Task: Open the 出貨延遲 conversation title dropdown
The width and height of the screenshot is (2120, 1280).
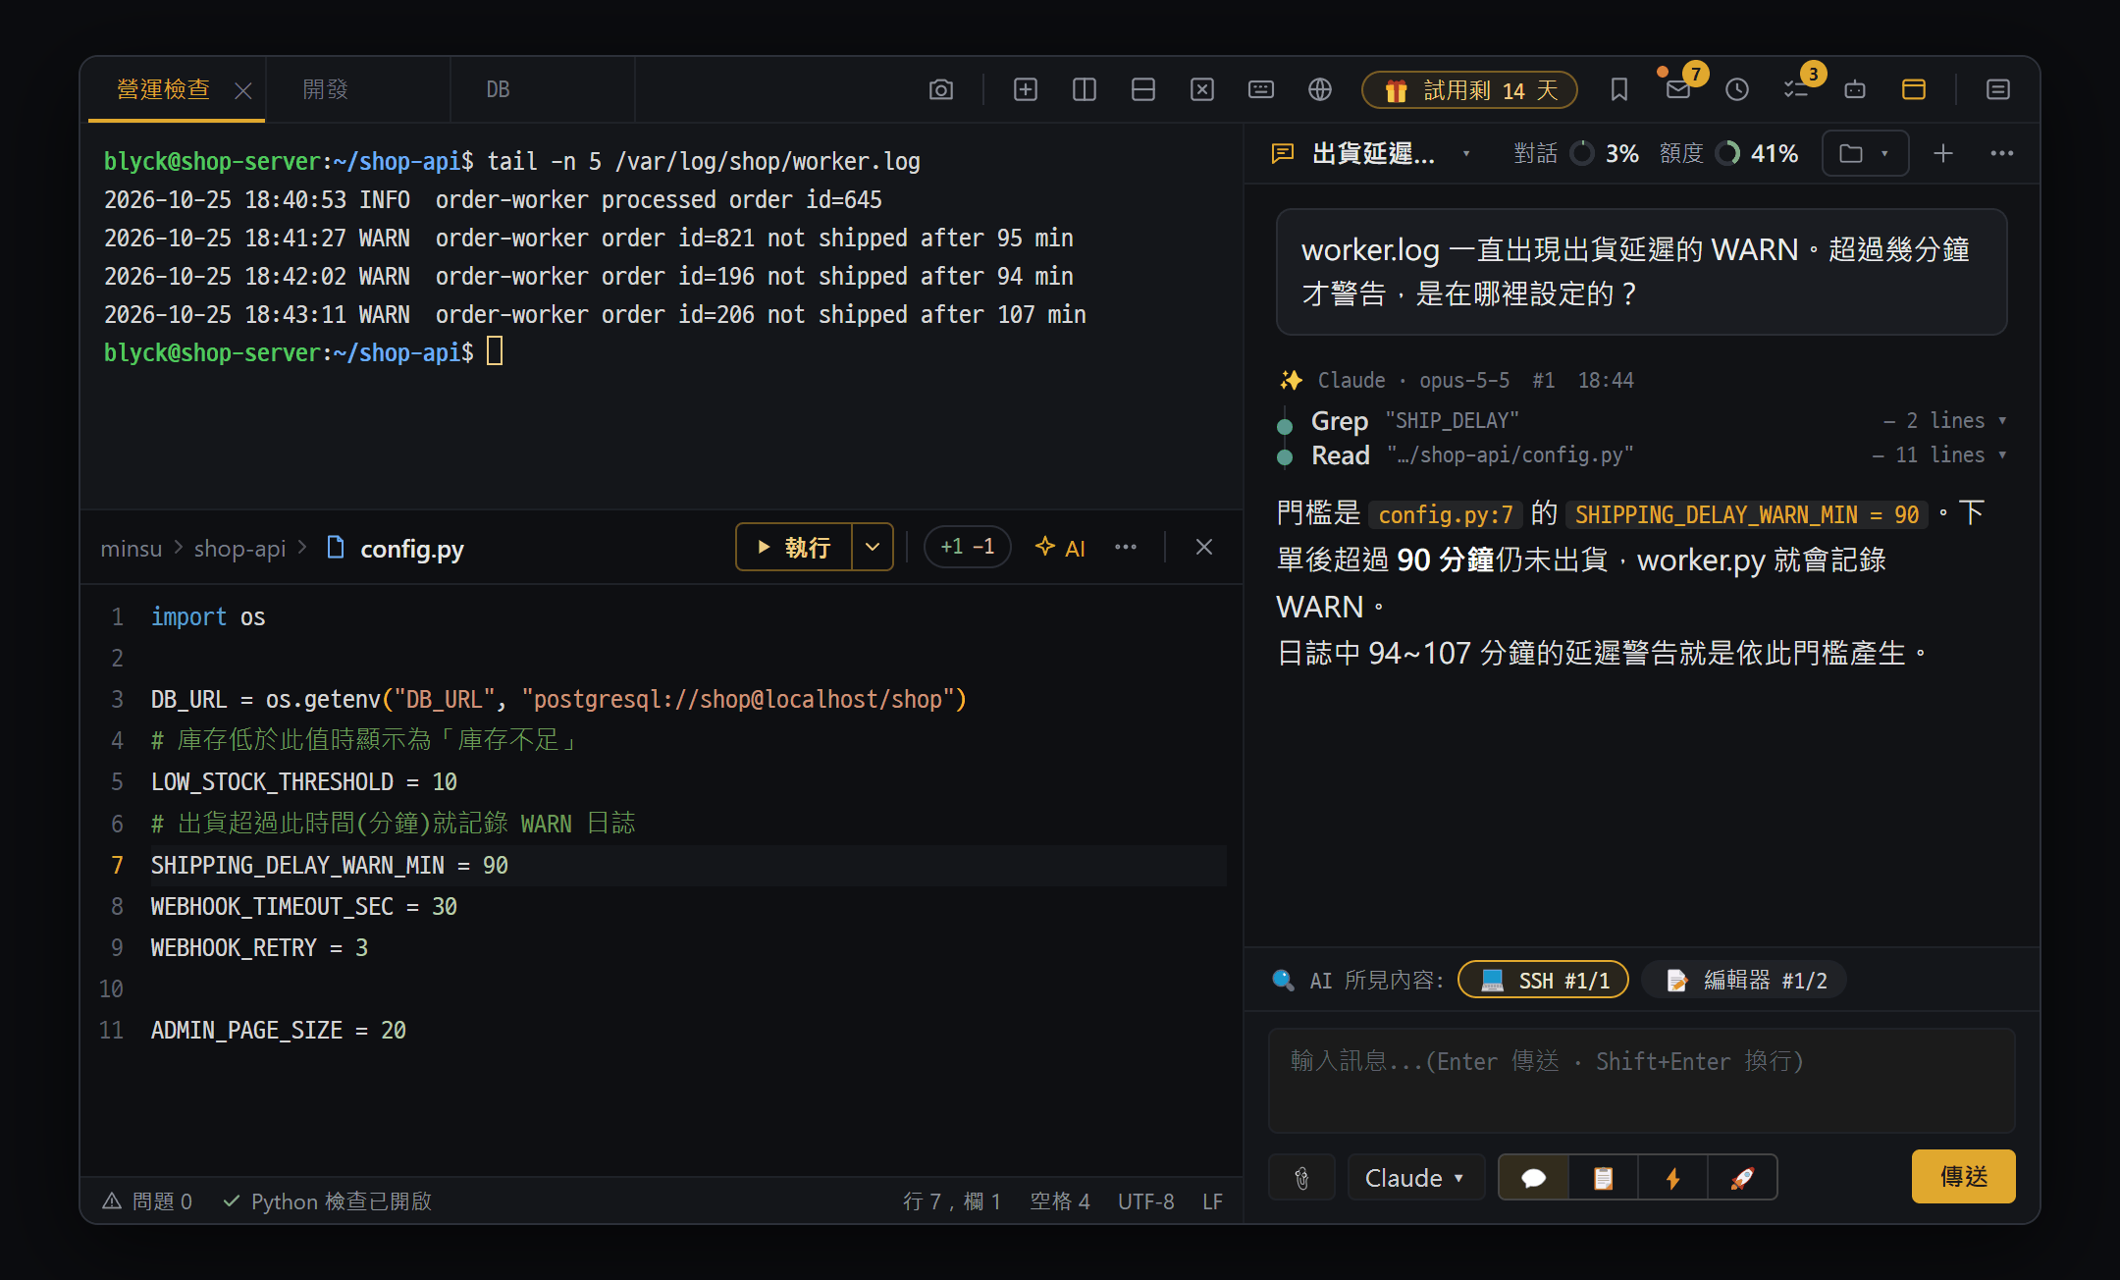Action: coord(1371,154)
